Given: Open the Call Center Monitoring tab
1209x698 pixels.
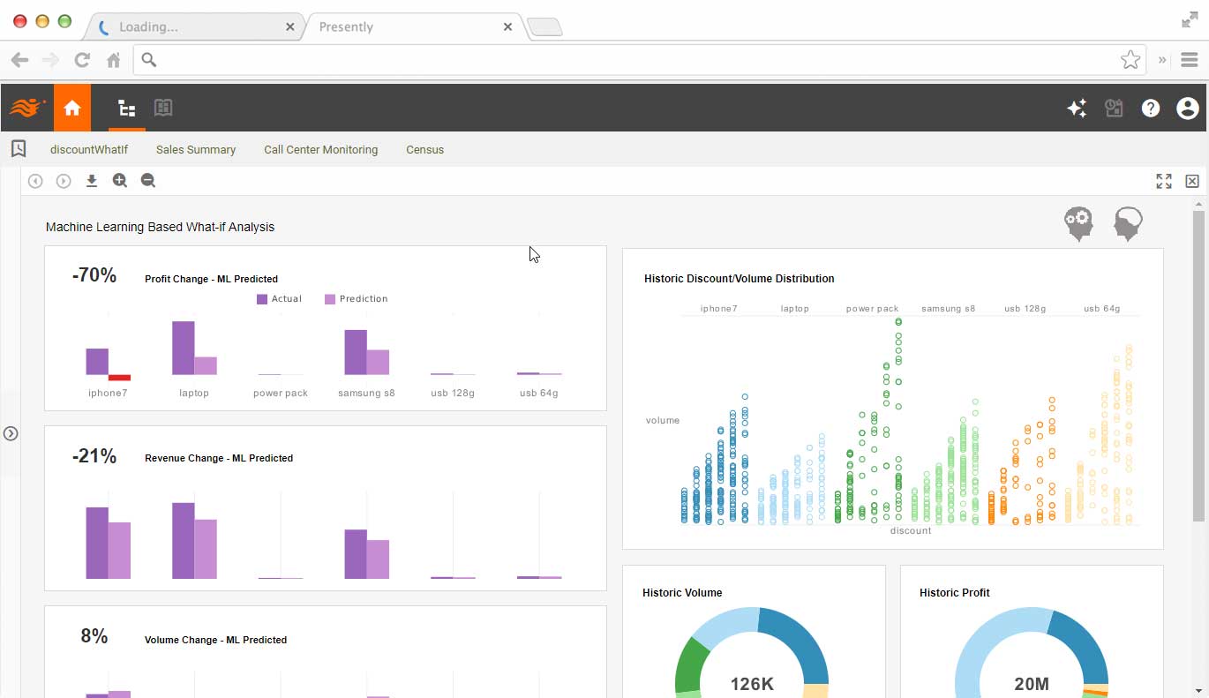Looking at the screenshot, I should tap(320, 149).
